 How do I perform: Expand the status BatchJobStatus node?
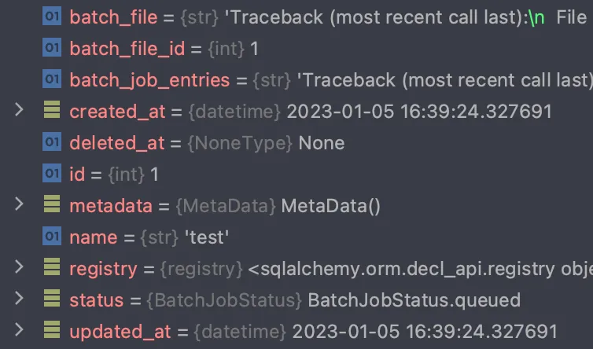tap(19, 299)
